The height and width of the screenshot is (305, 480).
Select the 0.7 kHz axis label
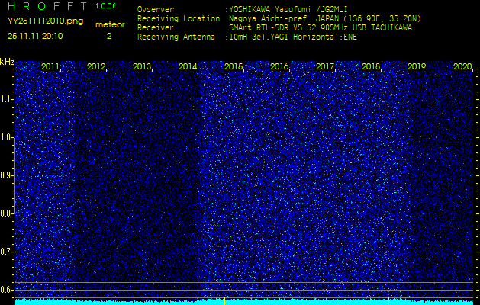(6, 252)
